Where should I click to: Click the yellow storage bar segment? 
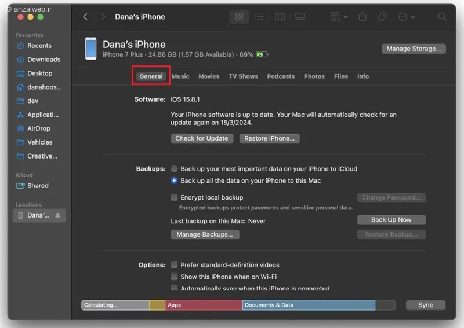pyautogui.click(x=157, y=305)
